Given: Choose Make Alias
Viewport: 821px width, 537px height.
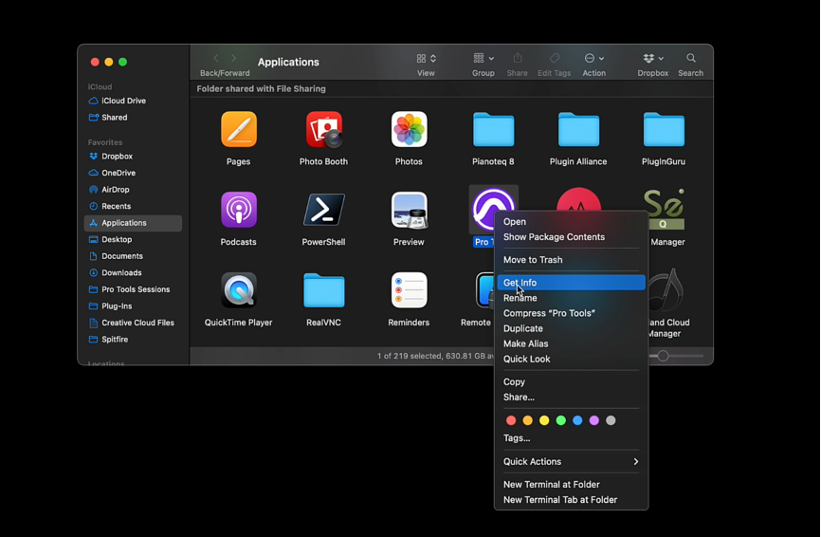Looking at the screenshot, I should coord(572,343).
